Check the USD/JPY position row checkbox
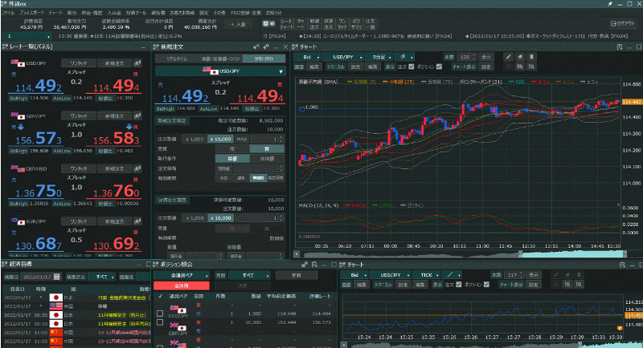The image size is (643, 348). pyautogui.click(x=160, y=313)
